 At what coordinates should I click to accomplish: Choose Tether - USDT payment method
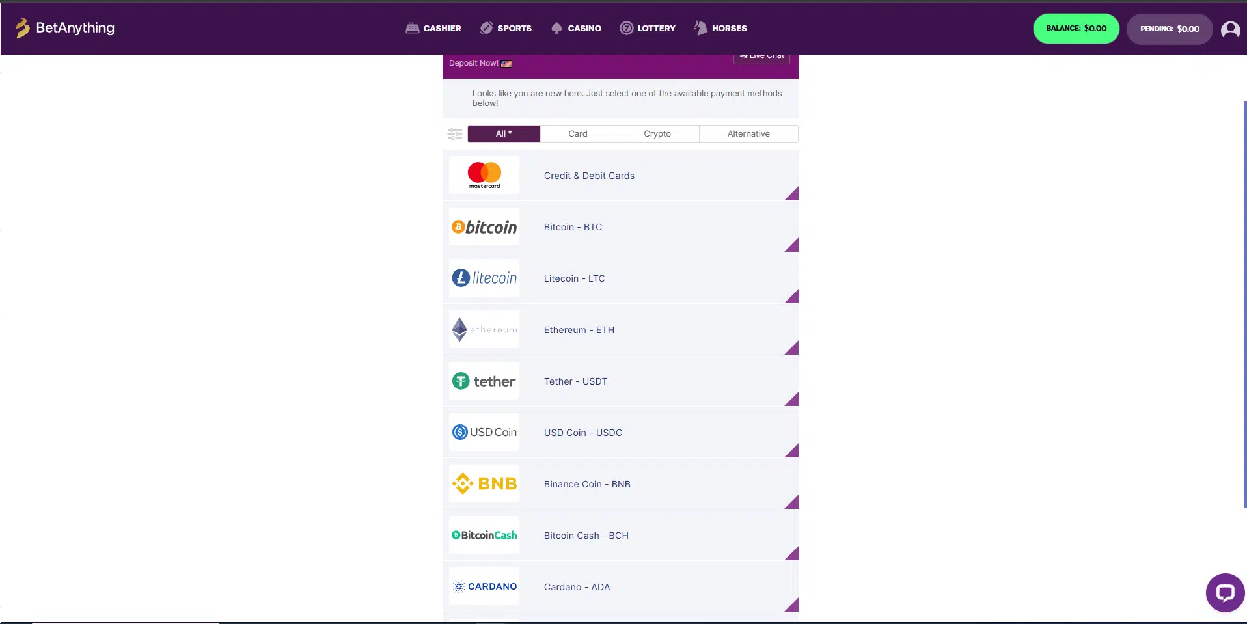coord(620,381)
